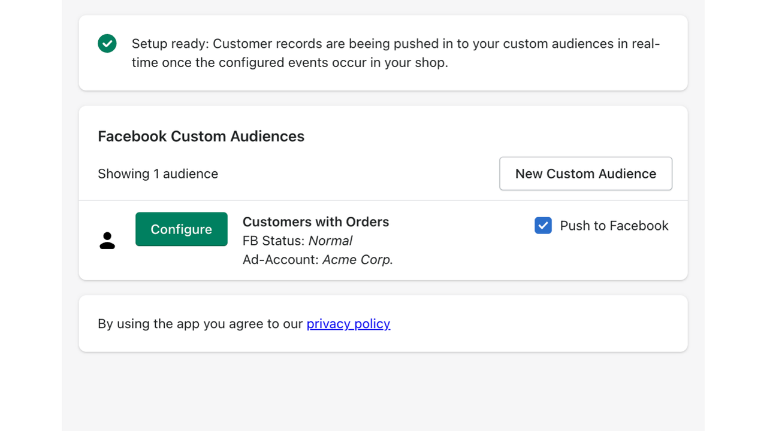Click the Ad-Account label text
Viewport: 767px width, 431px height.
(x=280, y=260)
